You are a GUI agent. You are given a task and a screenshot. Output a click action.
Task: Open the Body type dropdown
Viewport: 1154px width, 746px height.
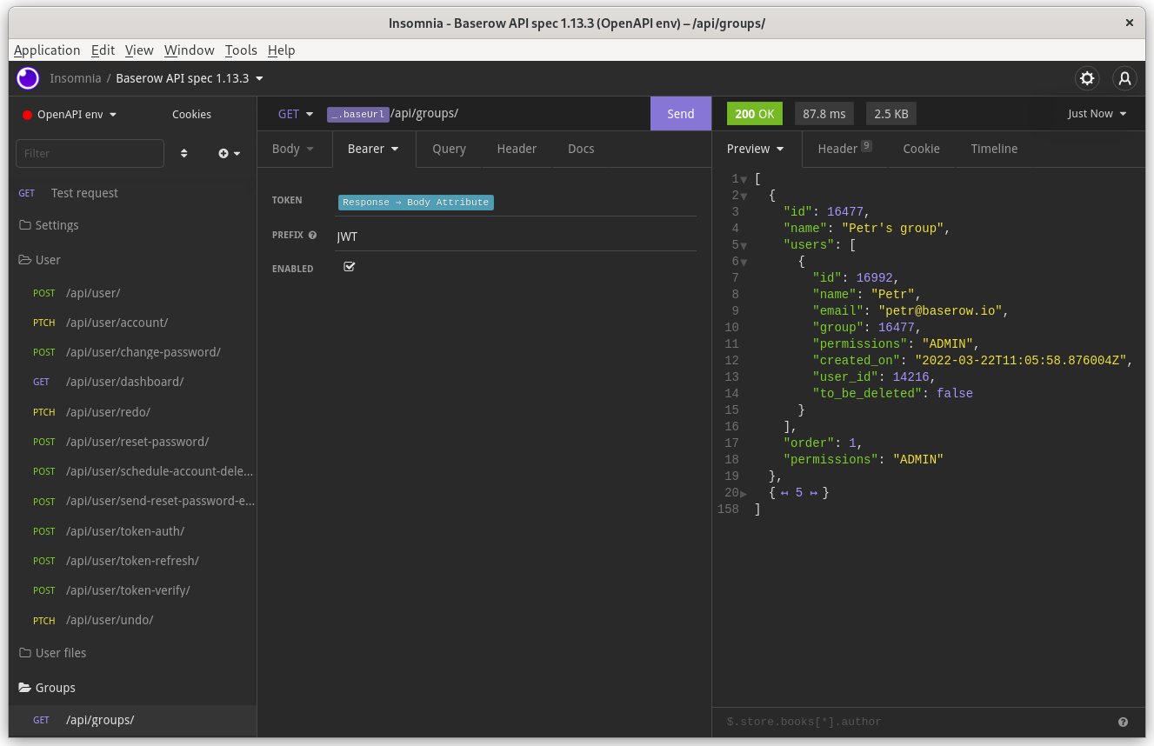[x=293, y=149]
